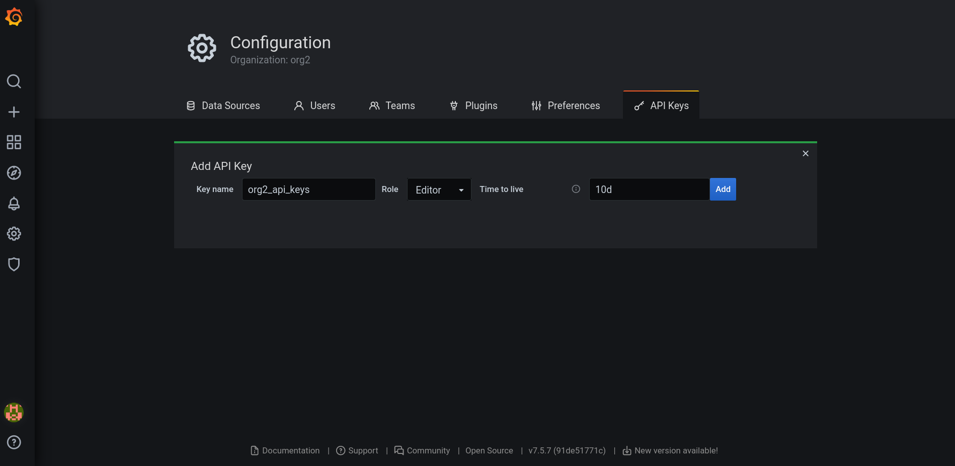The width and height of the screenshot is (955, 466).
Task: Click the Key name input field
Action: coord(308,189)
